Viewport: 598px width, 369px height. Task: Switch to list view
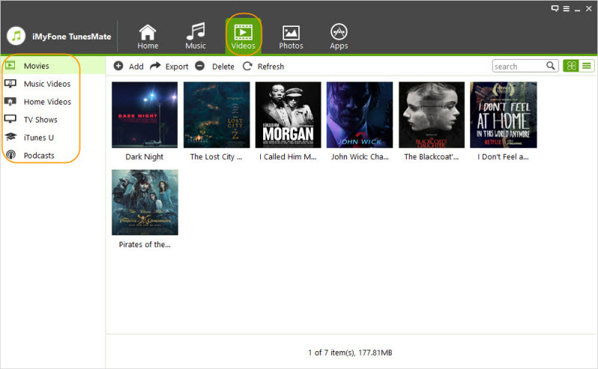(x=587, y=66)
